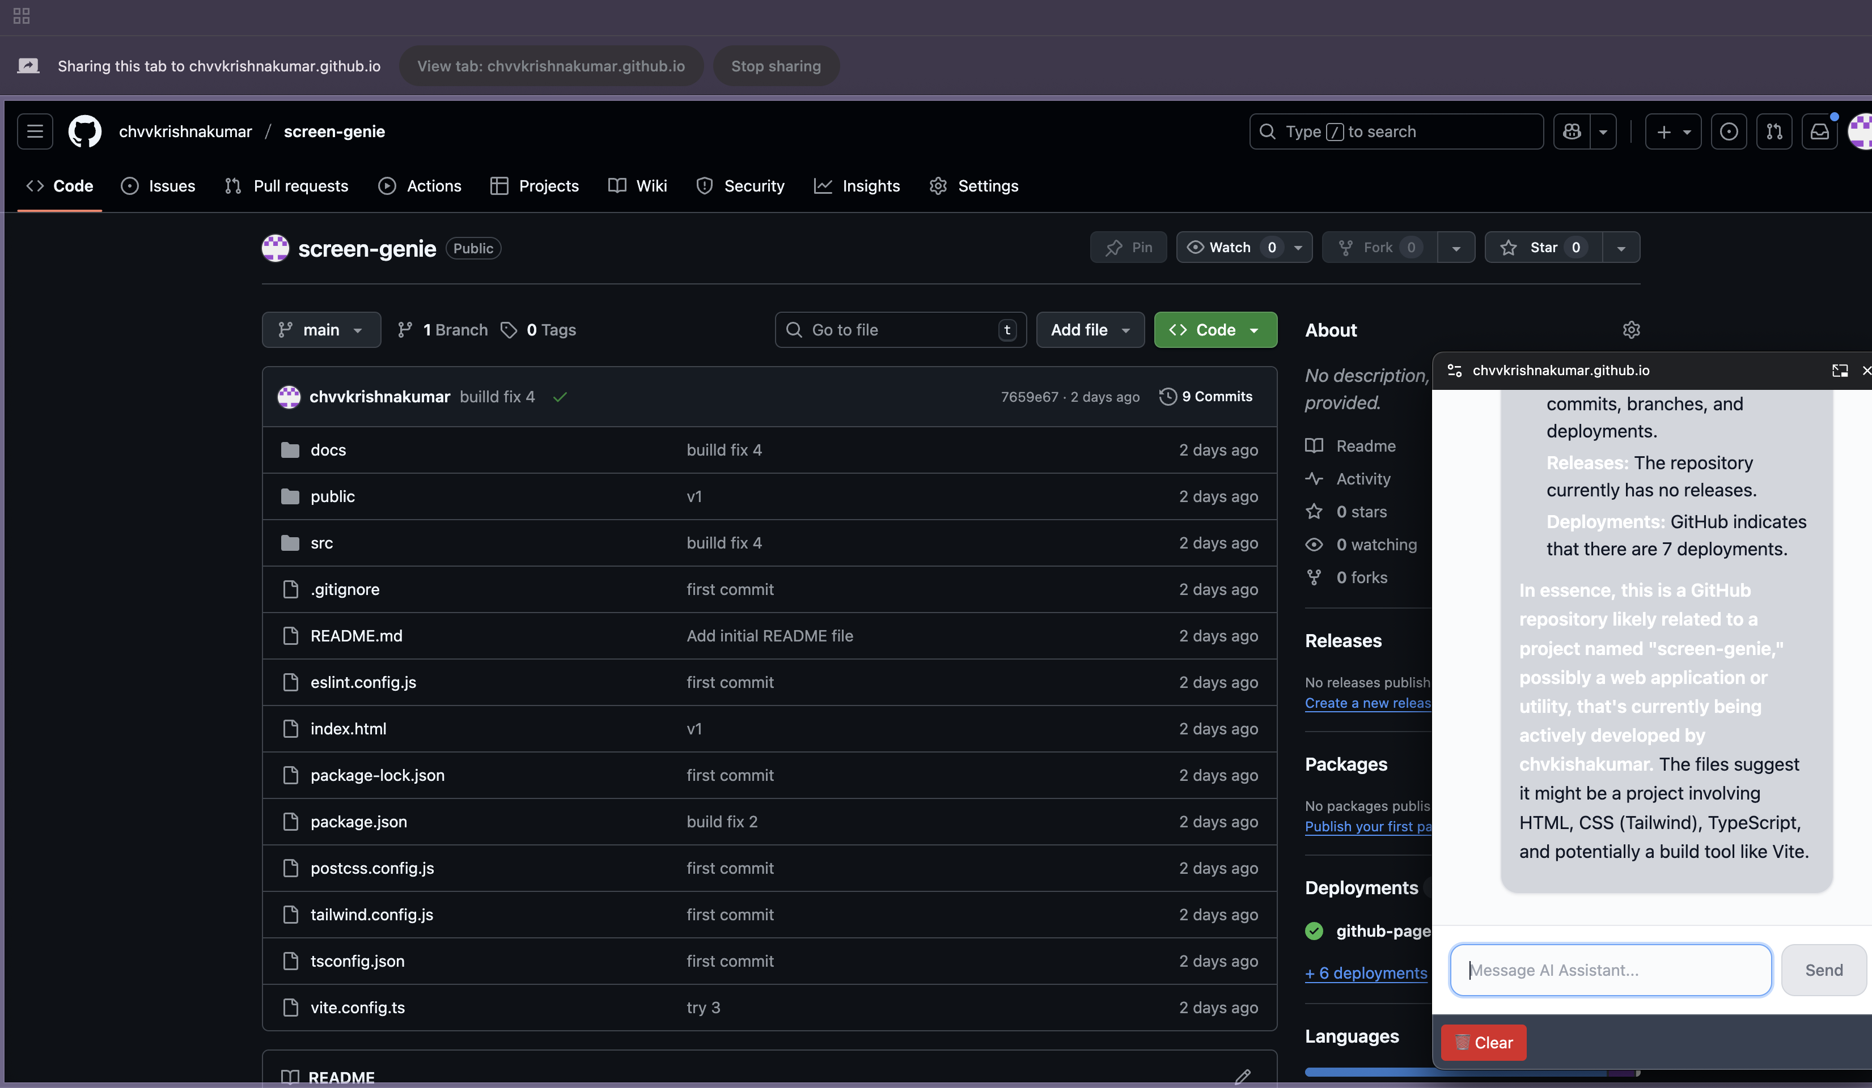Star the screen-genie repository
This screenshot has width=1872, height=1088.
[x=1544, y=247]
